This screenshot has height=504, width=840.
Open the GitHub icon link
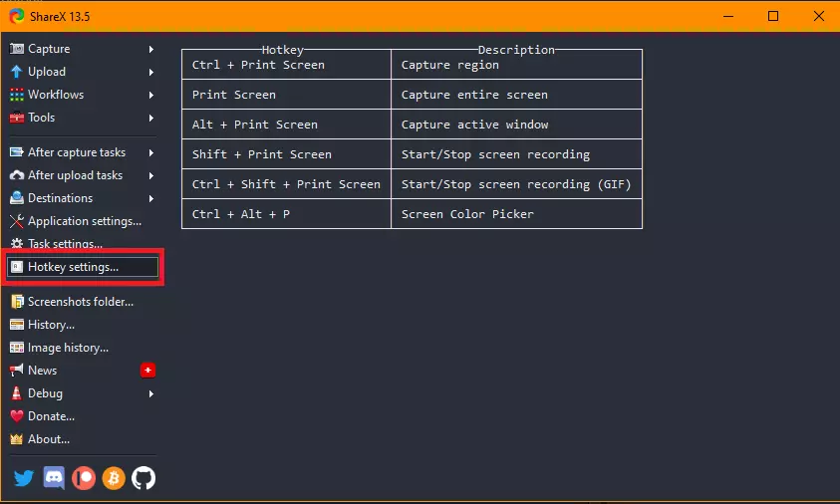click(x=143, y=478)
